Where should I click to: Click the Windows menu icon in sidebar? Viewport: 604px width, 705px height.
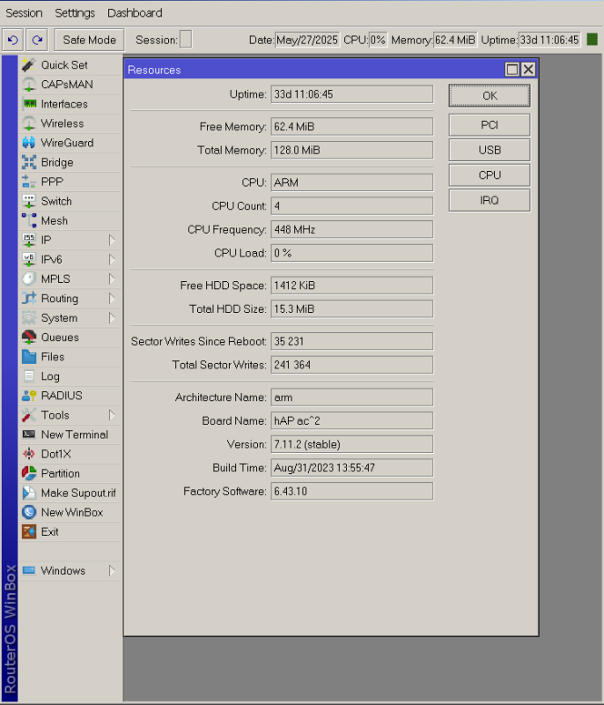[x=29, y=570]
